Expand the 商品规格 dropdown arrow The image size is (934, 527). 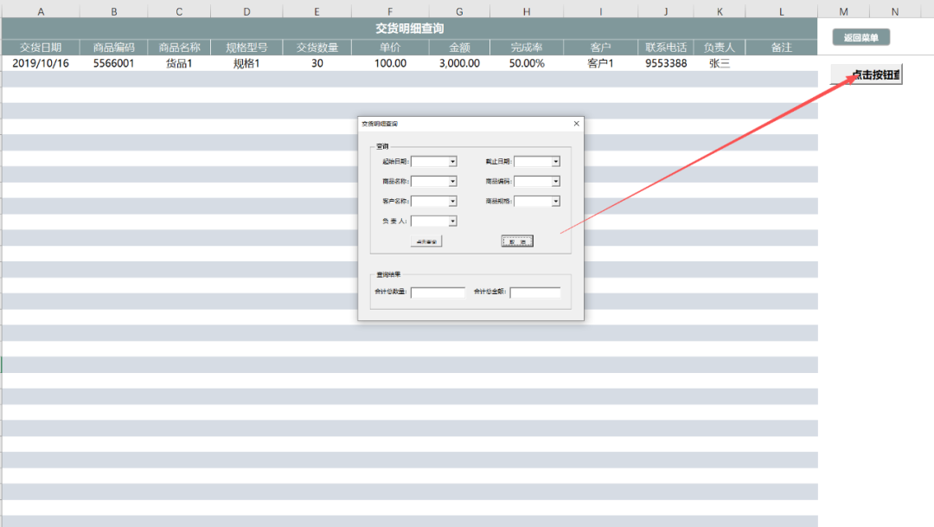(x=555, y=202)
